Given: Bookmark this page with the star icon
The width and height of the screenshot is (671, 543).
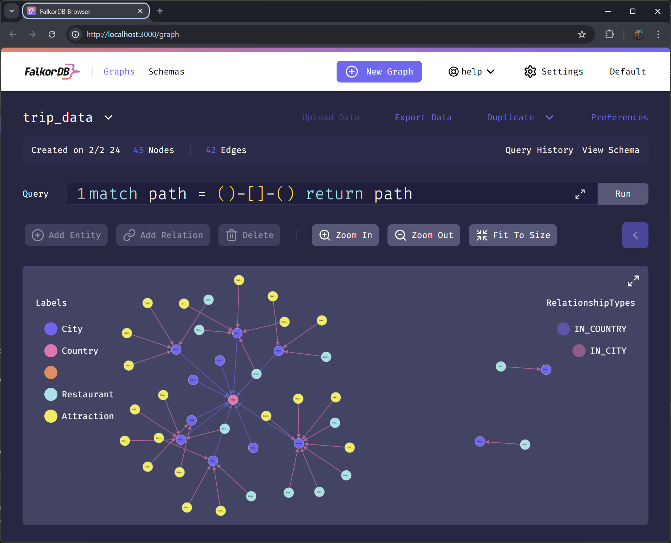Looking at the screenshot, I should click(x=582, y=35).
